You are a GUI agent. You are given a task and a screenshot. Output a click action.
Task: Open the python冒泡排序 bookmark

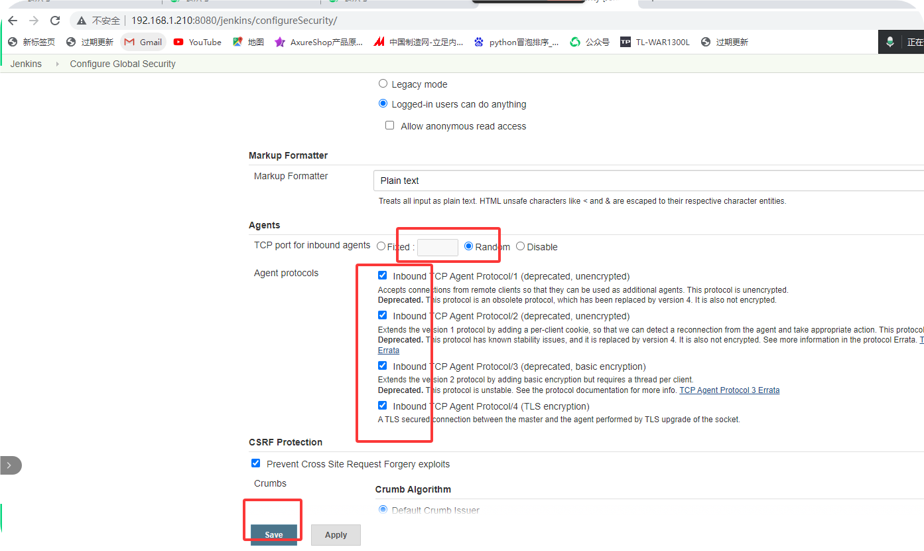click(x=516, y=42)
